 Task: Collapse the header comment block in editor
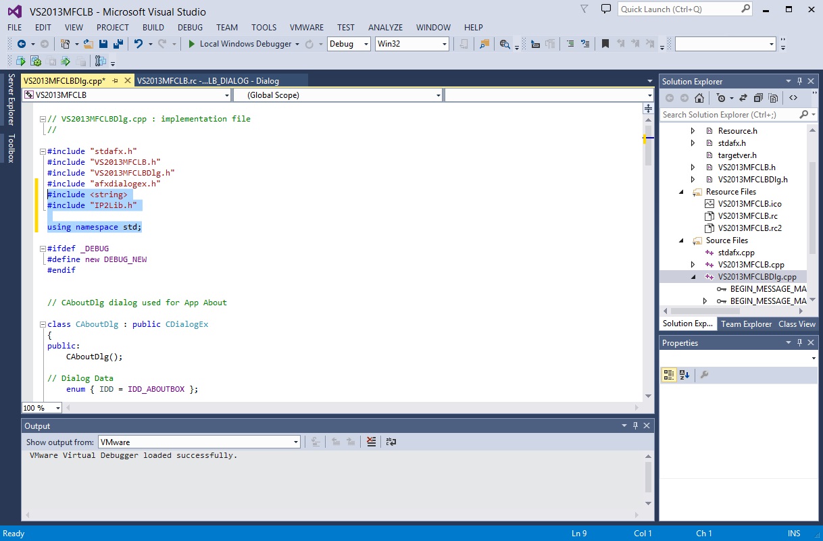[43, 119]
